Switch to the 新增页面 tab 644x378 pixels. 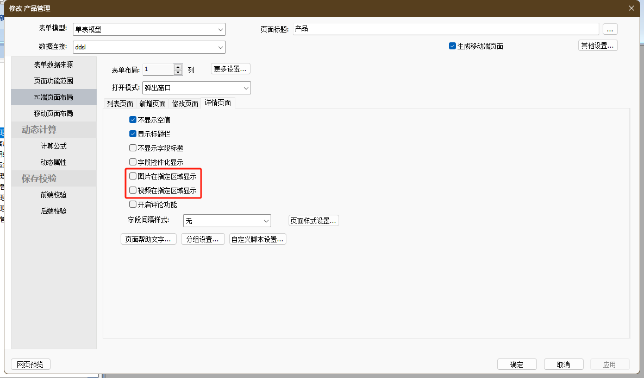(152, 104)
